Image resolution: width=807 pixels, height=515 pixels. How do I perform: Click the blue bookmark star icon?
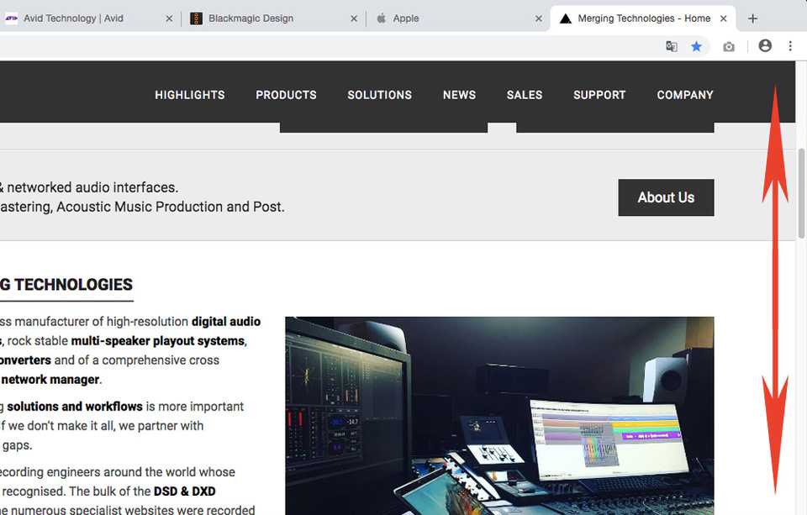point(696,47)
